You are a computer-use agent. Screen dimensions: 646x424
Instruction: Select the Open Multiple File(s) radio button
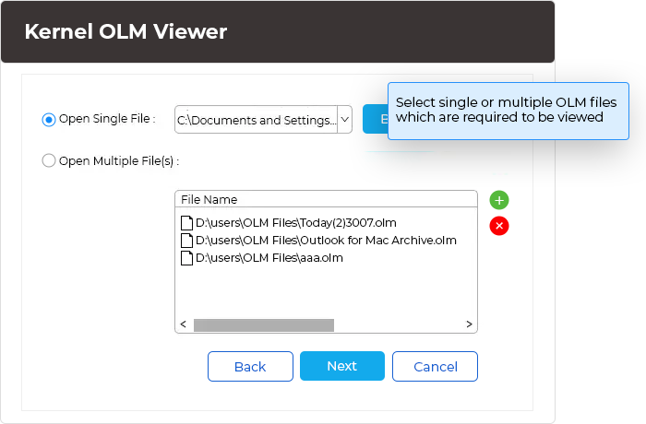[x=49, y=160]
